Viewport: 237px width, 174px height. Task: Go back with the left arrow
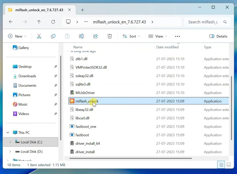[11, 22]
